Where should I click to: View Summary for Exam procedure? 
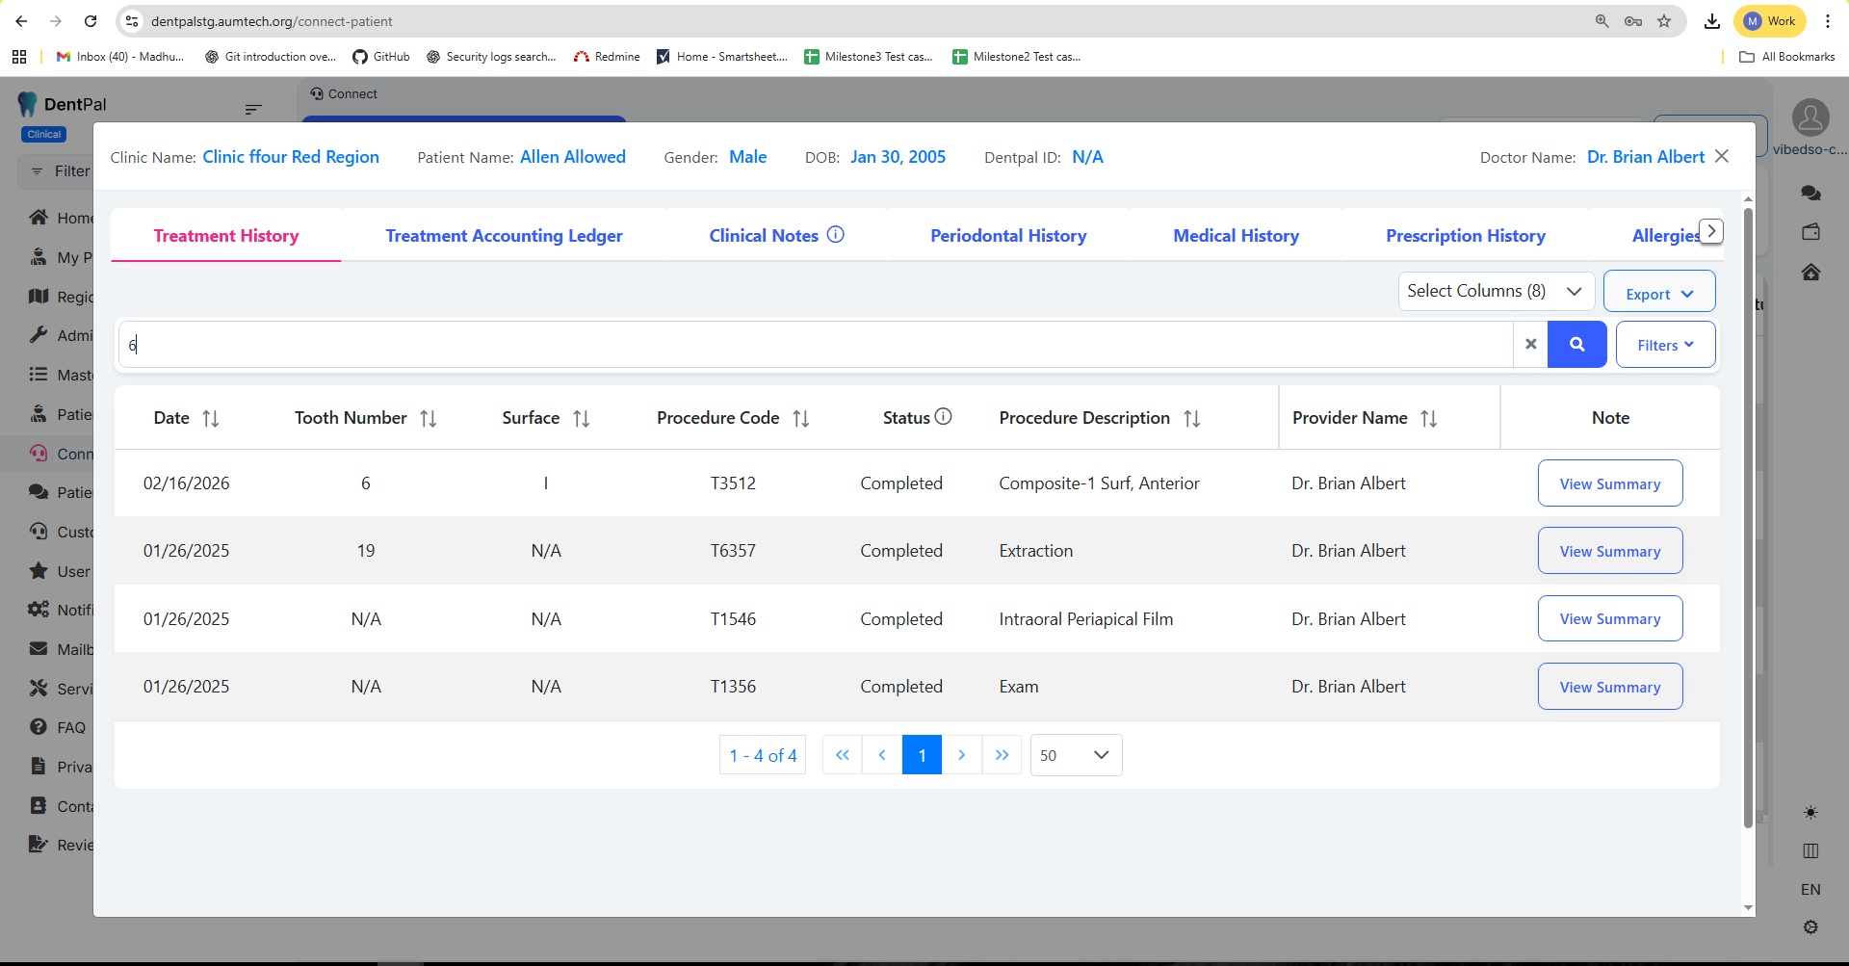1609,687
